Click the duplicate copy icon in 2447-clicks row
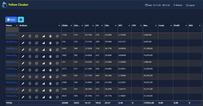Image resolution: width=203 pixels, height=106 pixels. (x=37, y=50)
